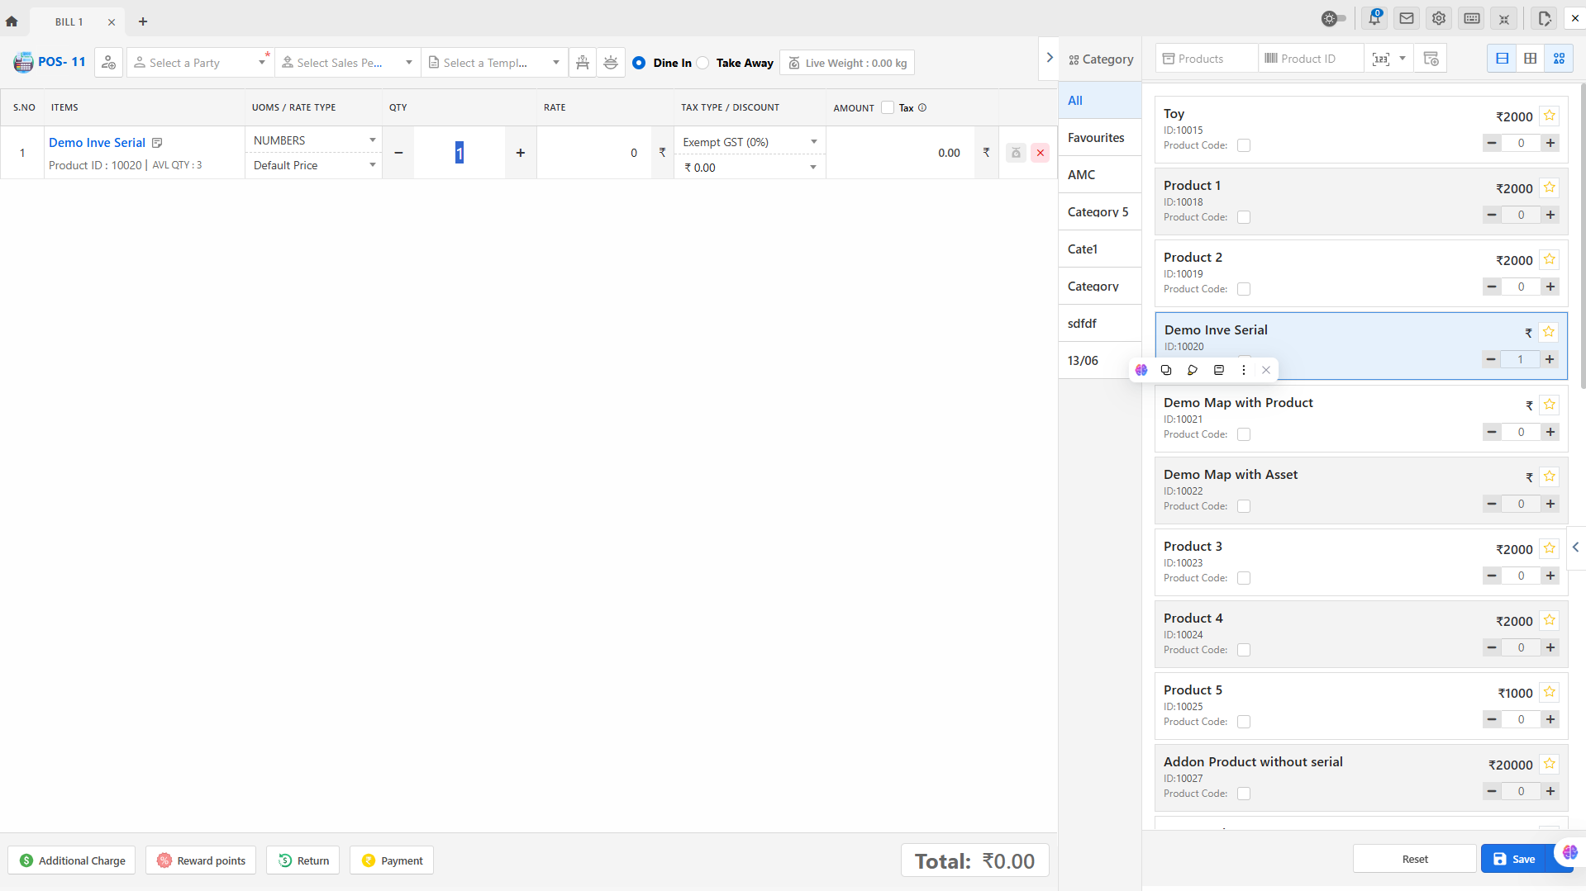Expand the Exempt GST tax type dropdown

coord(749,142)
